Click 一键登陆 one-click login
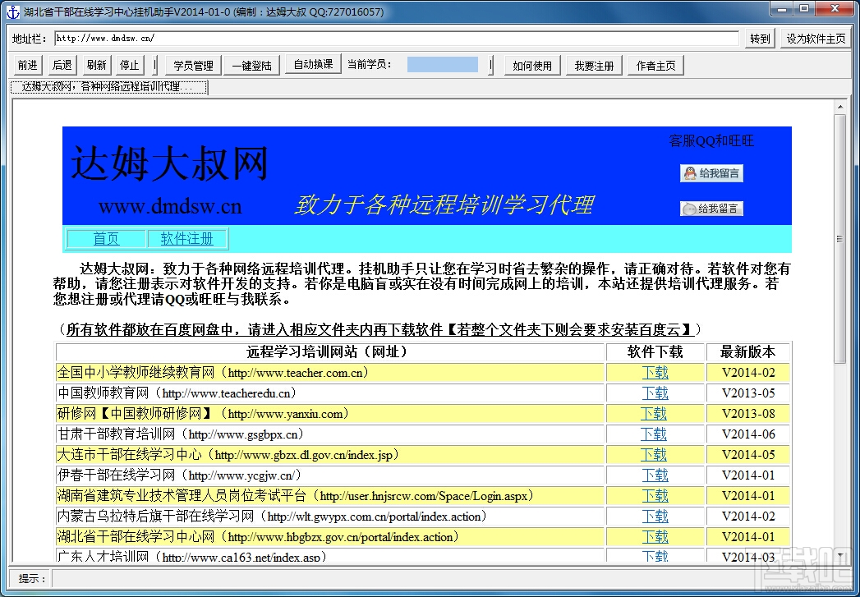 tap(251, 65)
